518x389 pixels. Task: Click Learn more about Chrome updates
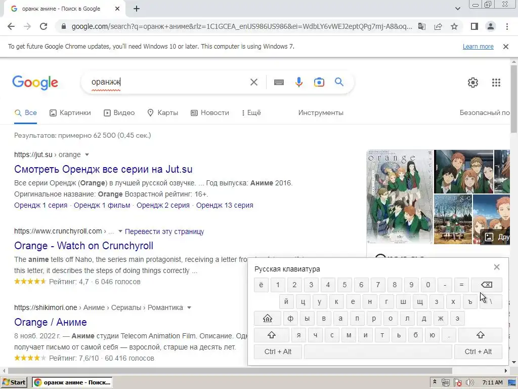pos(478,47)
